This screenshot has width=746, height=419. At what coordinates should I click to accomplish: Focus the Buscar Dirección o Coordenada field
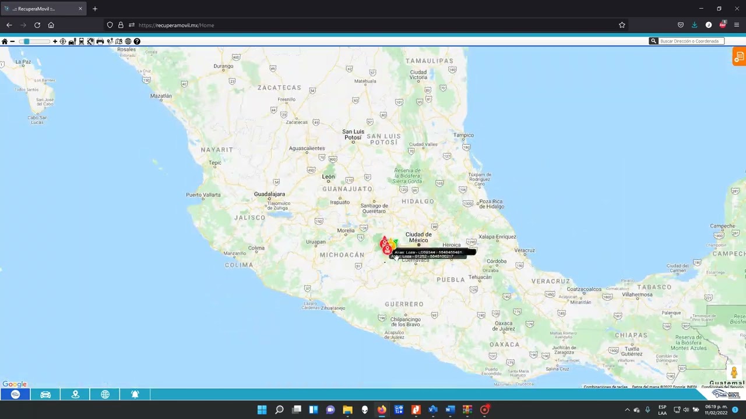[x=691, y=41]
